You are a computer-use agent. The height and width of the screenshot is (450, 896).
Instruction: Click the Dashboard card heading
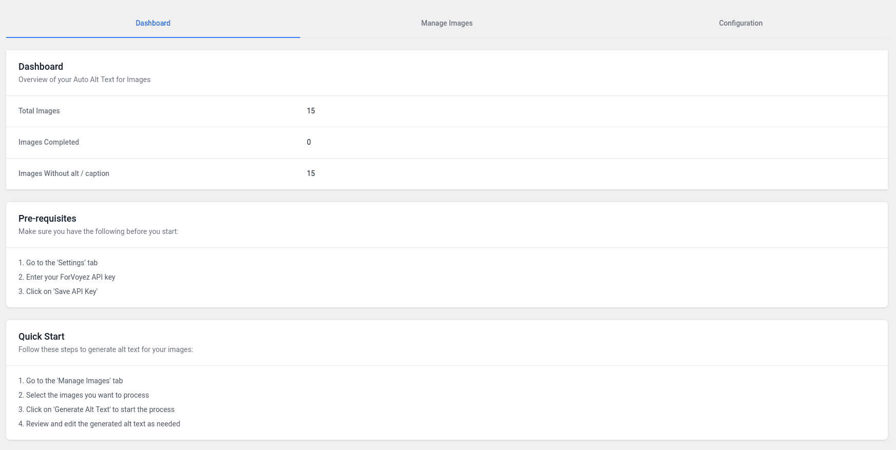coord(41,67)
